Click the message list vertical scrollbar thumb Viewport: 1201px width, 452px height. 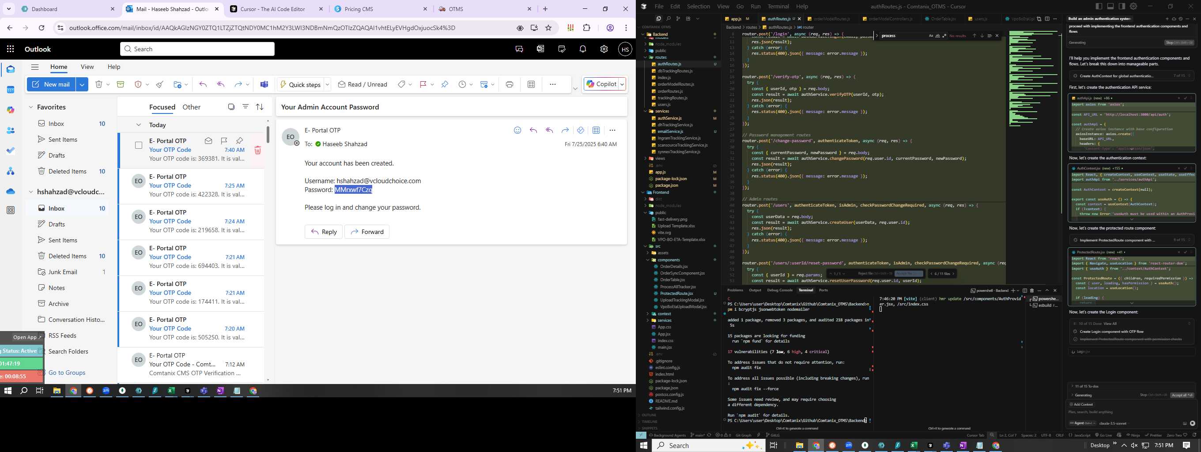(x=268, y=134)
